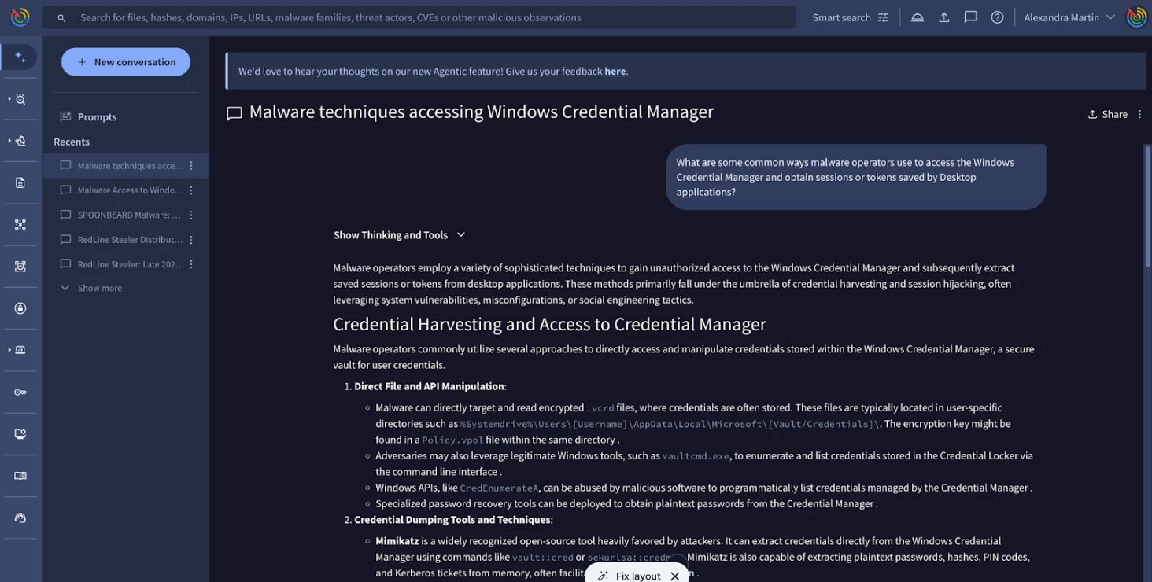The height and width of the screenshot is (582, 1152).
Task: Click 'Credential Dumping Tools and Techniques' heading
Action: click(452, 520)
